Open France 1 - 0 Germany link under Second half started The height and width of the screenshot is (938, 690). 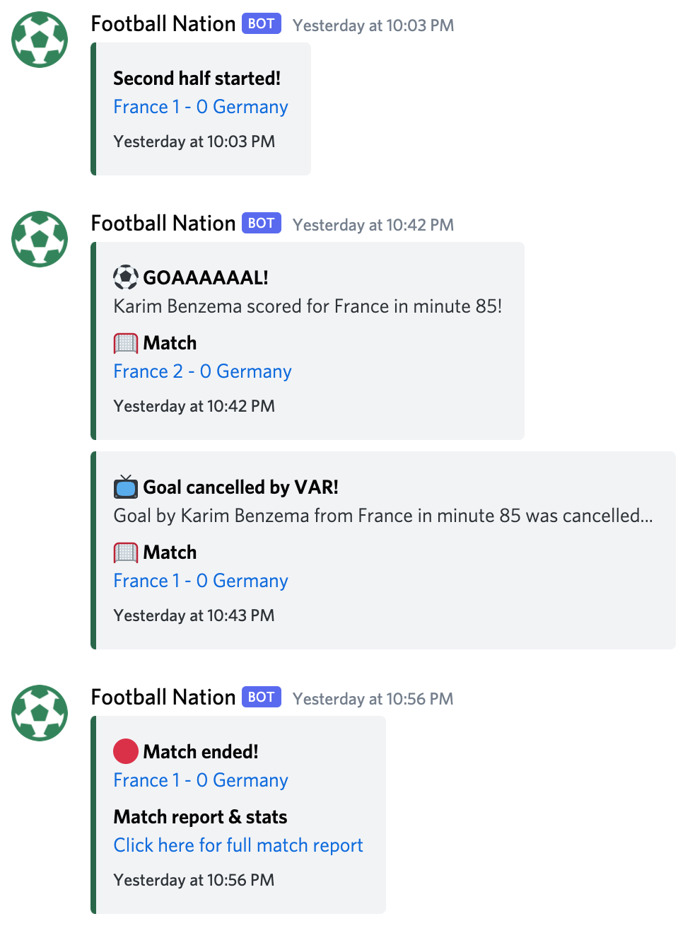point(201,107)
